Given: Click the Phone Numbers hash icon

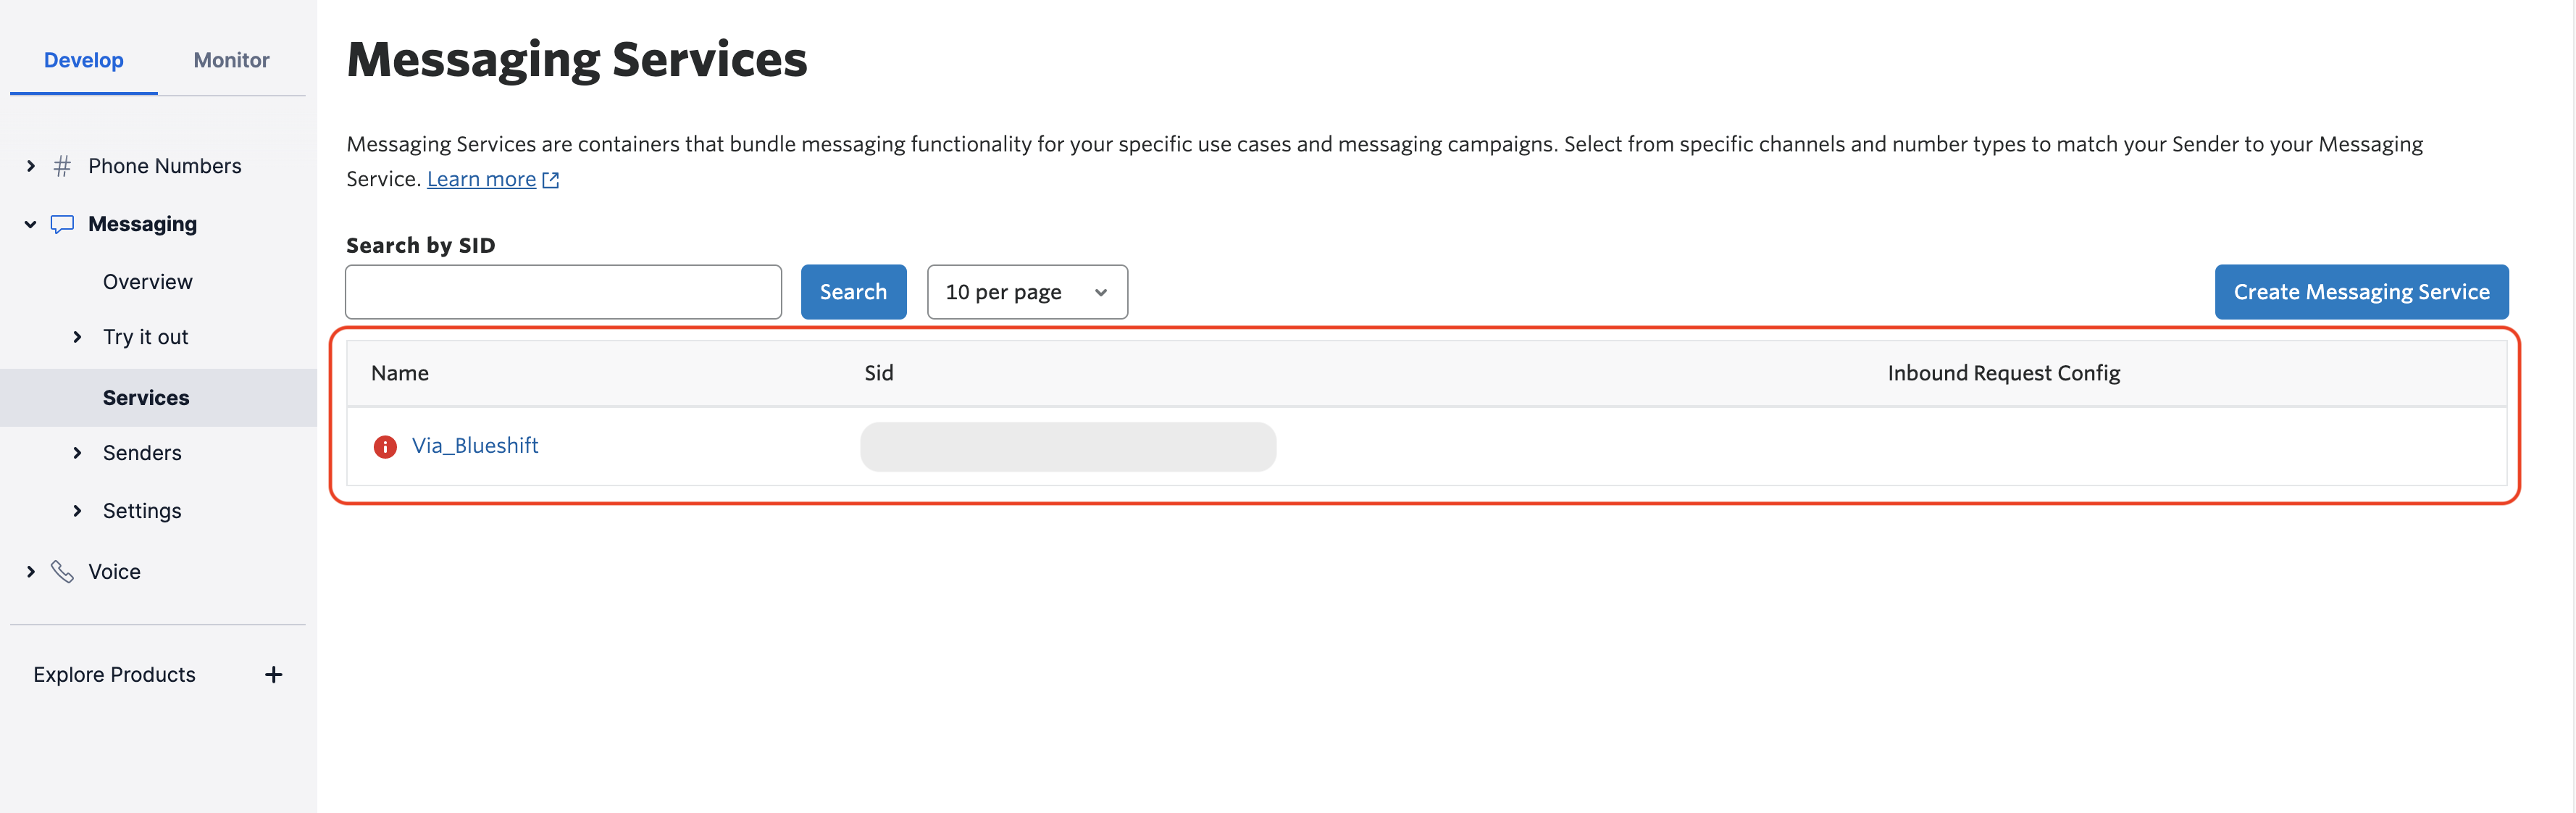Looking at the screenshot, I should [x=62, y=166].
